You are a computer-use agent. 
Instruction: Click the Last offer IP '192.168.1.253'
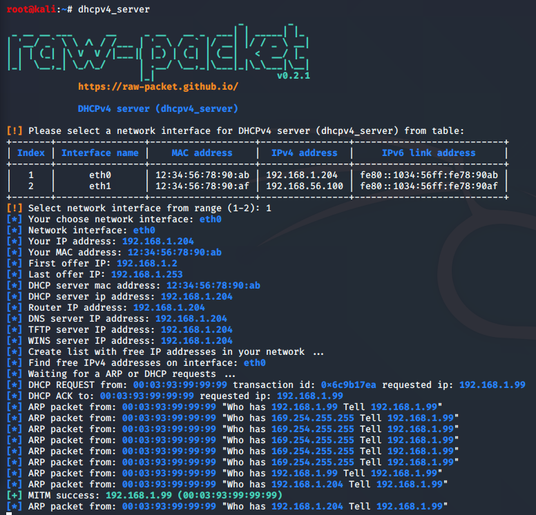coord(147,275)
